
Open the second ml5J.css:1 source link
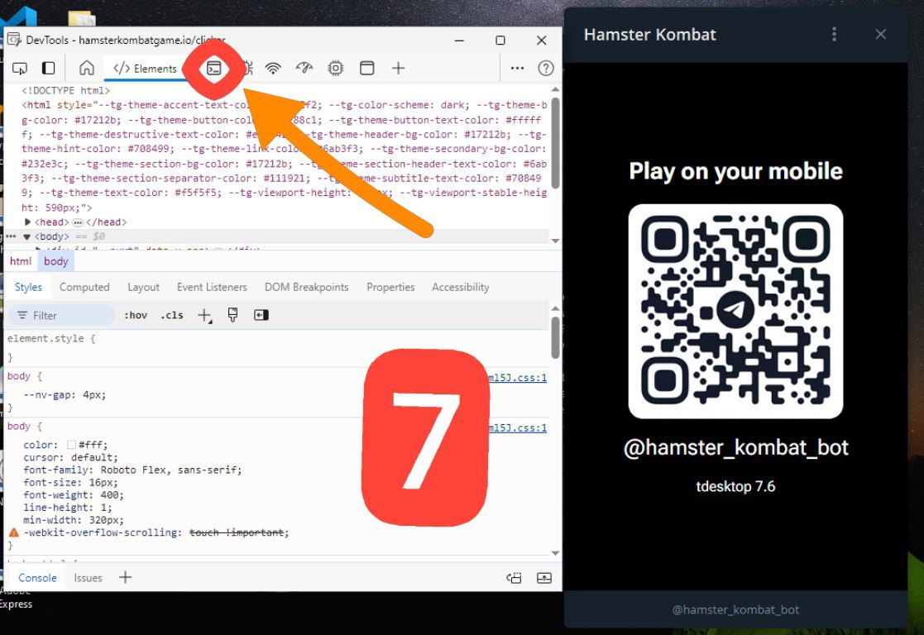click(x=517, y=427)
